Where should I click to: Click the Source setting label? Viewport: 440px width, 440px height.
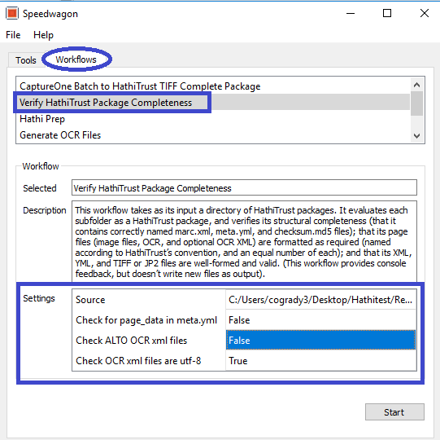(x=90, y=300)
